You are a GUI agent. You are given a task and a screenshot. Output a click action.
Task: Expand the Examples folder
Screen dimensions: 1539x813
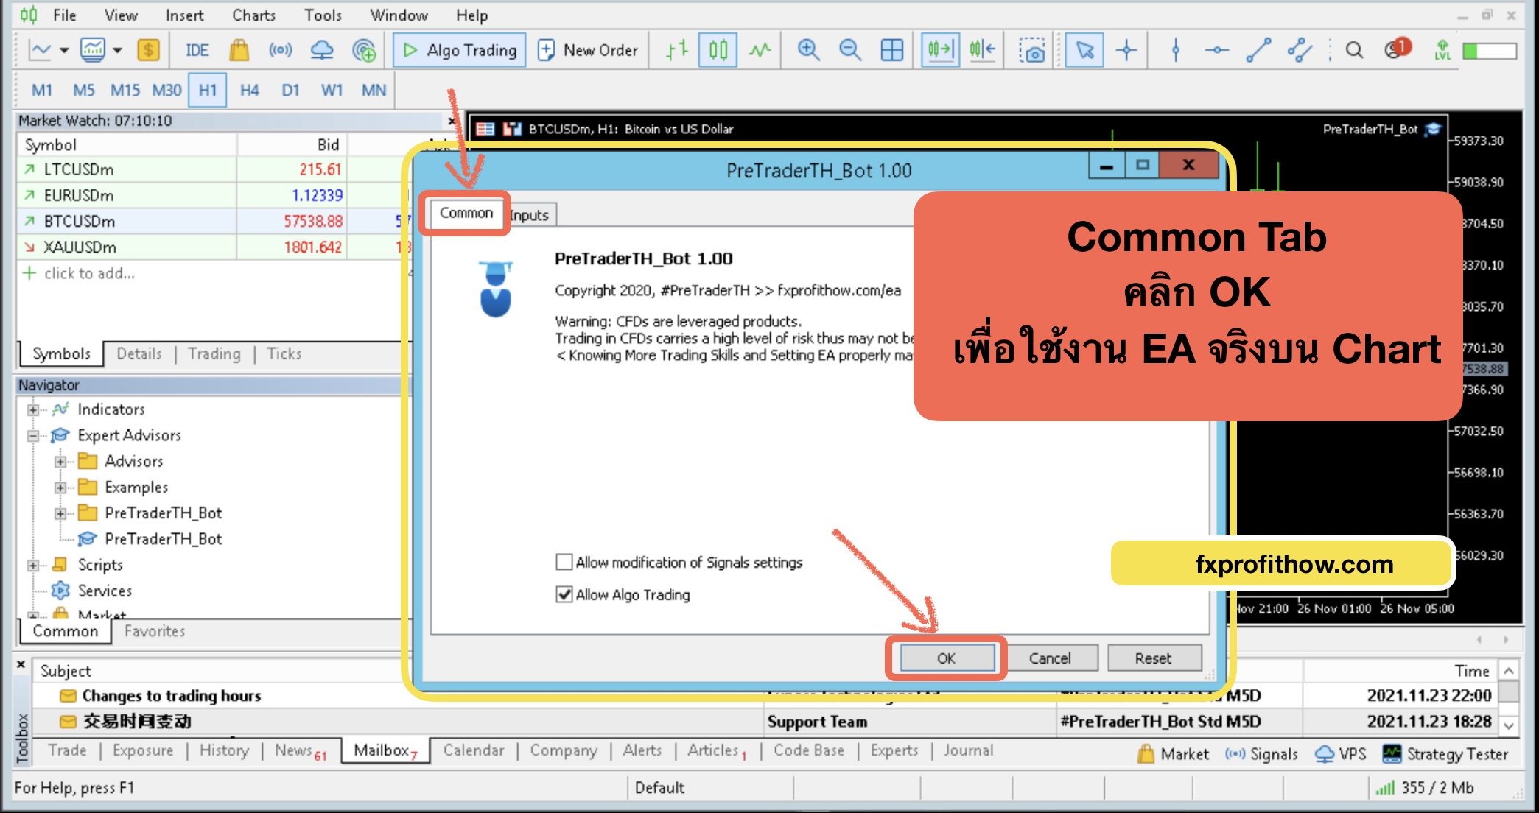tap(60, 488)
